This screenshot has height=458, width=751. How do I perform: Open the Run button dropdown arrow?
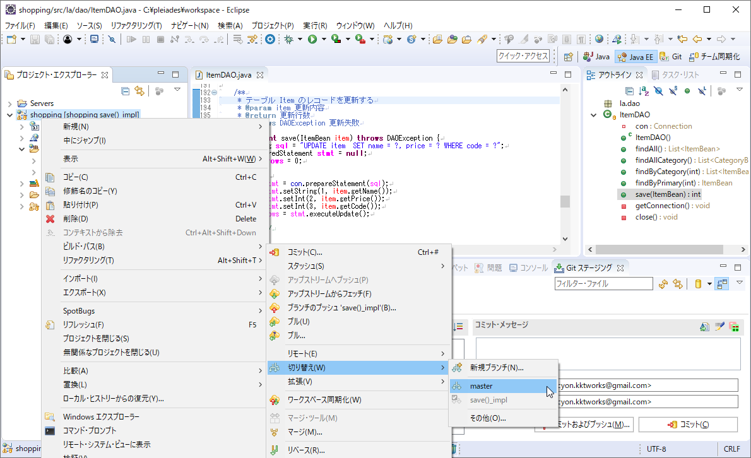(323, 39)
